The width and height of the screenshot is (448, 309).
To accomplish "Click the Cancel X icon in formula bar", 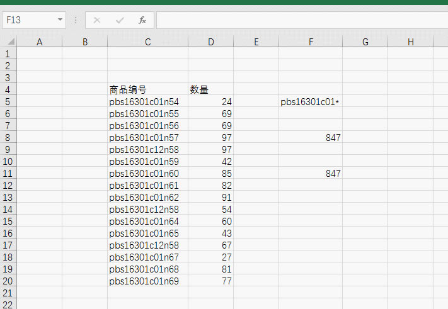I will tap(97, 20).
